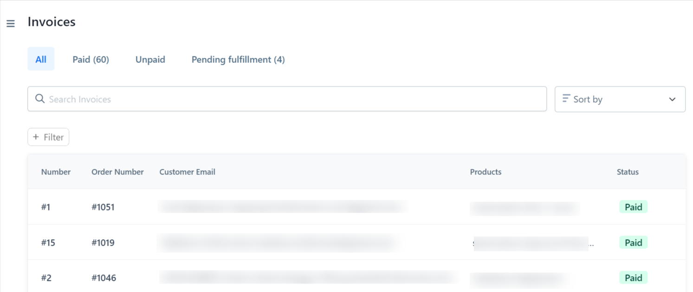The width and height of the screenshot is (693, 292).
Task: Switch to the Unpaid tab
Action: pyautogui.click(x=150, y=59)
